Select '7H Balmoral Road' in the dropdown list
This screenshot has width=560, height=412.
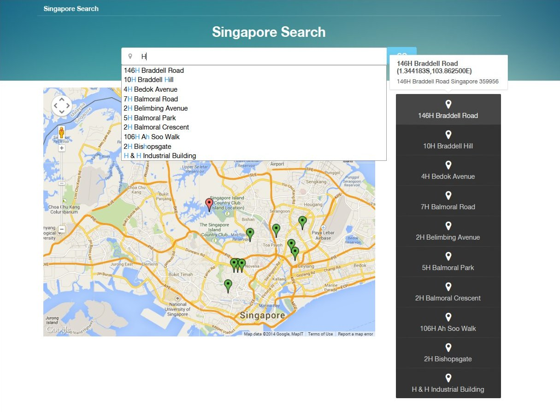click(x=151, y=99)
